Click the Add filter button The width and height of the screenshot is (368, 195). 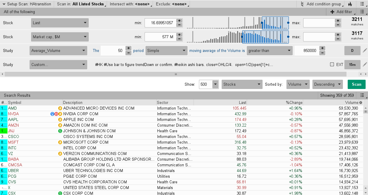(341, 12)
